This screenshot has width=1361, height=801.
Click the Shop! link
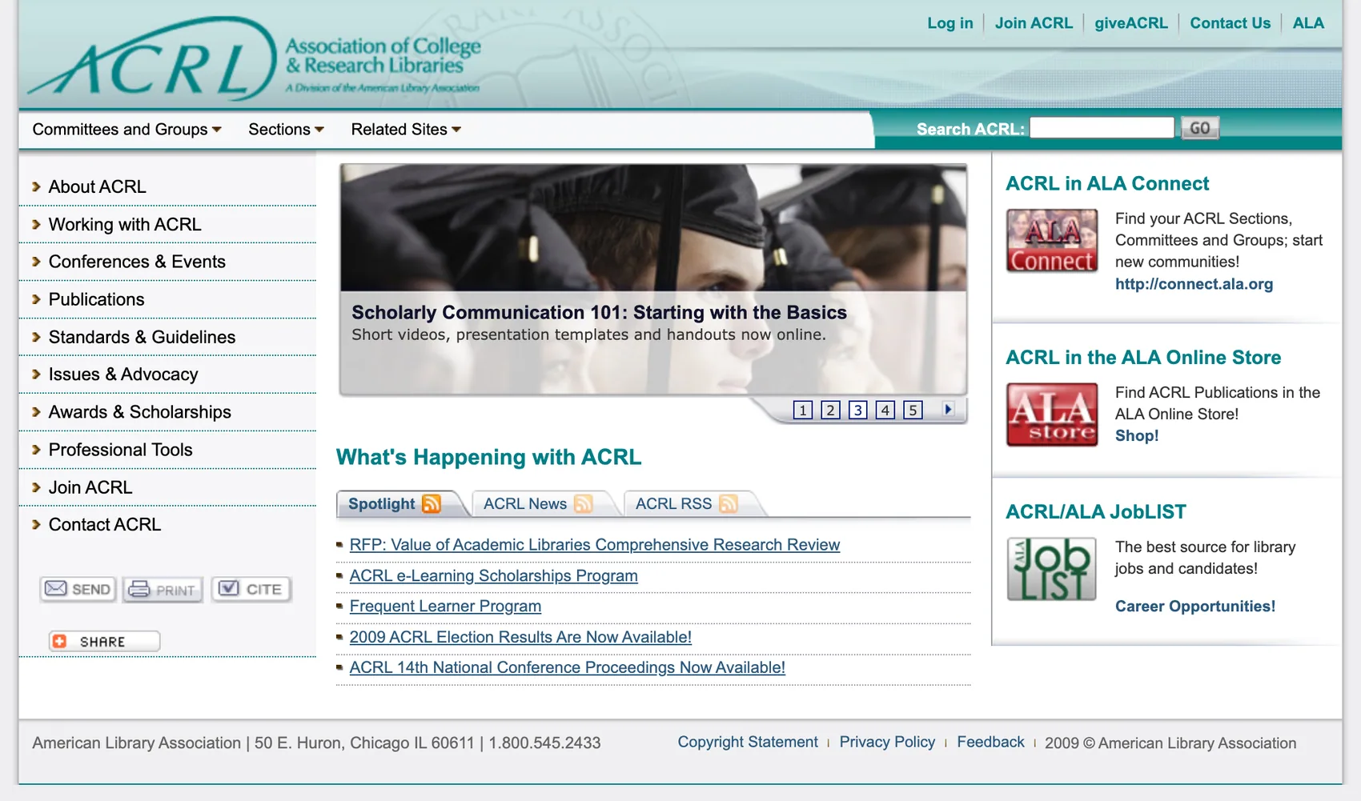pos(1137,435)
